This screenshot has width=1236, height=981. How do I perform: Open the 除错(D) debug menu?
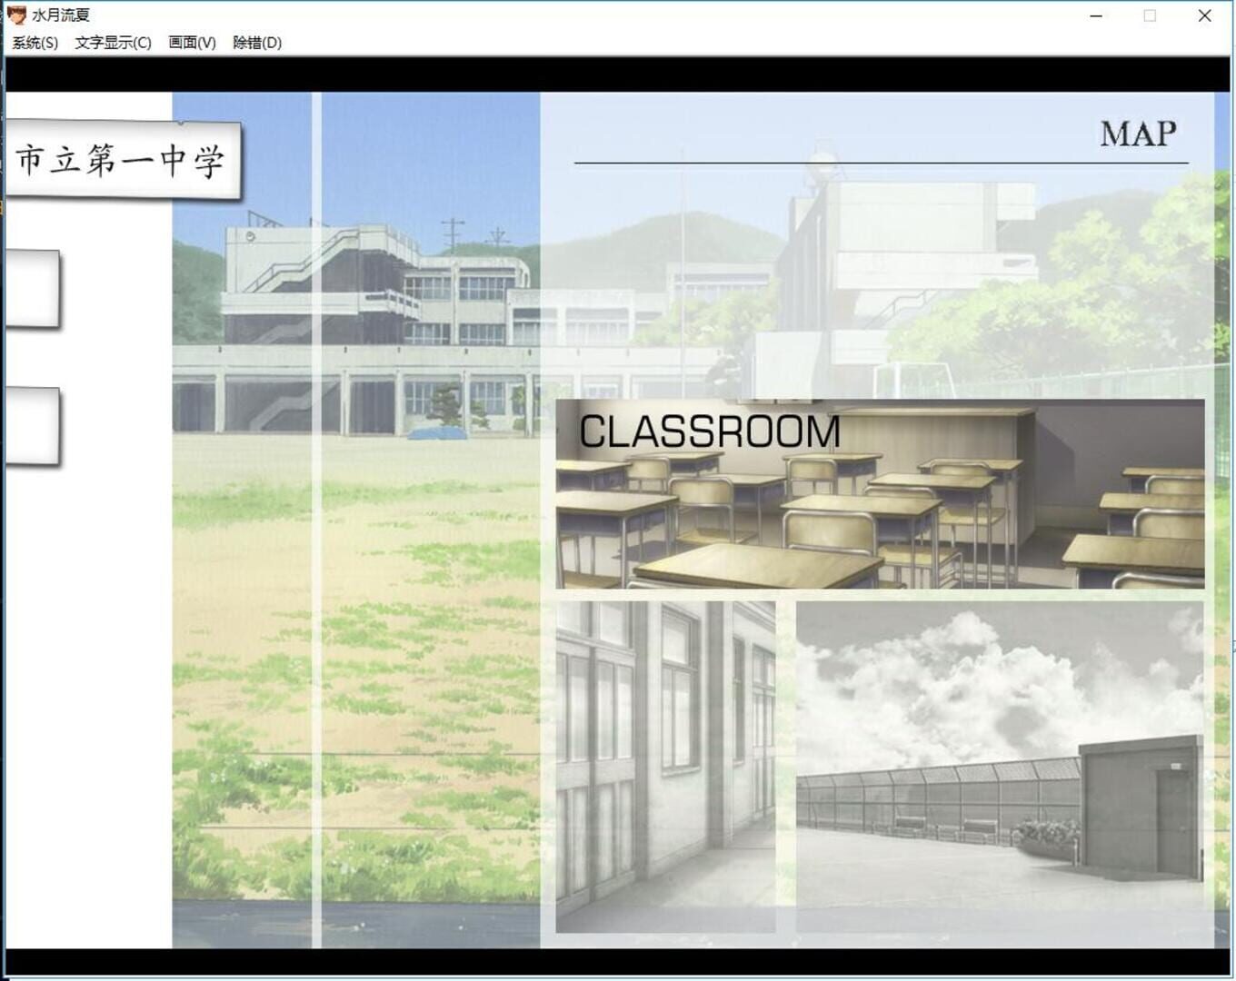coord(257,43)
